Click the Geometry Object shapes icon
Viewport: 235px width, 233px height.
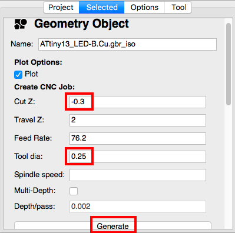pos(21,24)
